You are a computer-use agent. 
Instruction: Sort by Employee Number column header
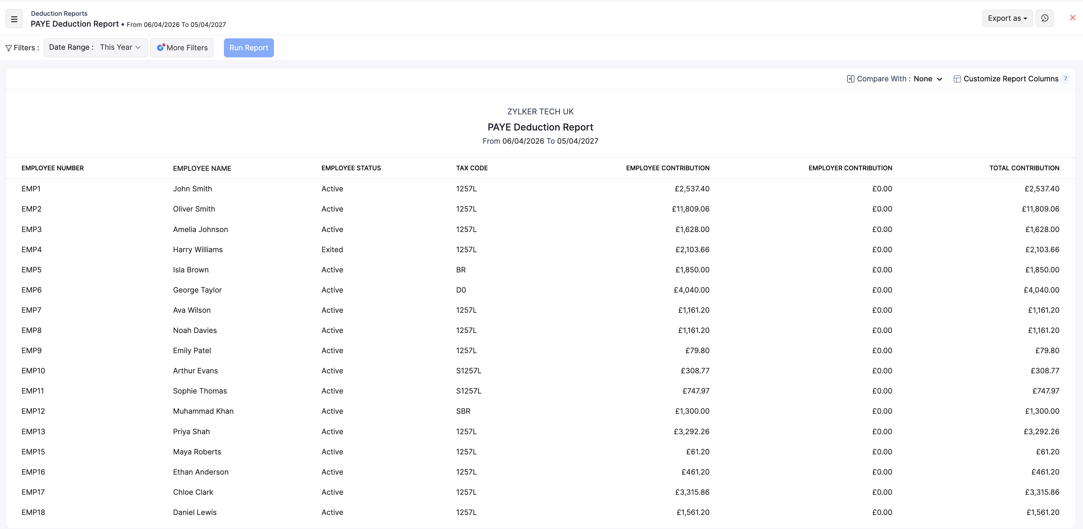coord(53,168)
